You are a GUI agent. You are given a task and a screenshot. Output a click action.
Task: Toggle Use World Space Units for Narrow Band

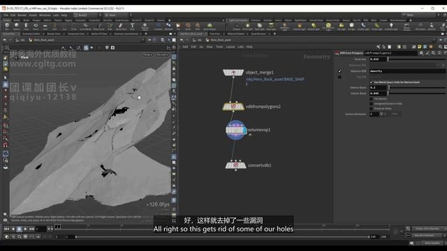(x=371, y=82)
